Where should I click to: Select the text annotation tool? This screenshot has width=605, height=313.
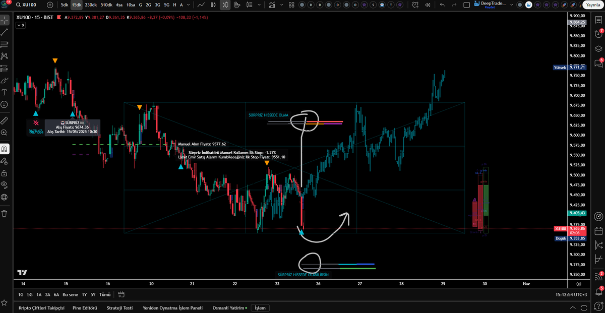tap(5, 92)
